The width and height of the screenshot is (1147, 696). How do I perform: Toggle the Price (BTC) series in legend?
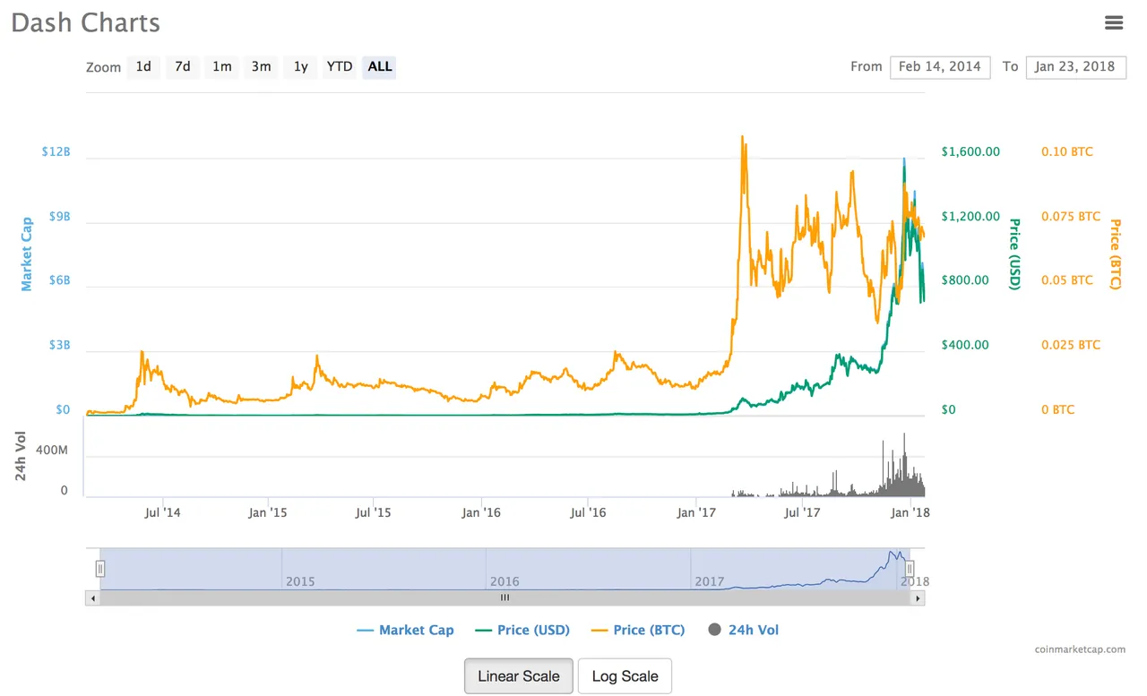point(638,630)
